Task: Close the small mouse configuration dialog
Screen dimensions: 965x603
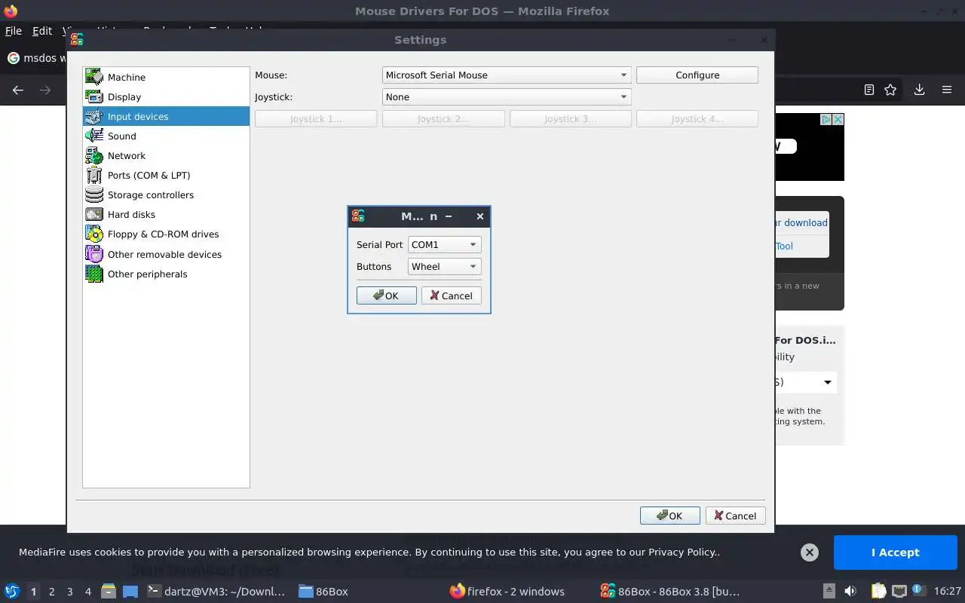Action: click(x=480, y=216)
